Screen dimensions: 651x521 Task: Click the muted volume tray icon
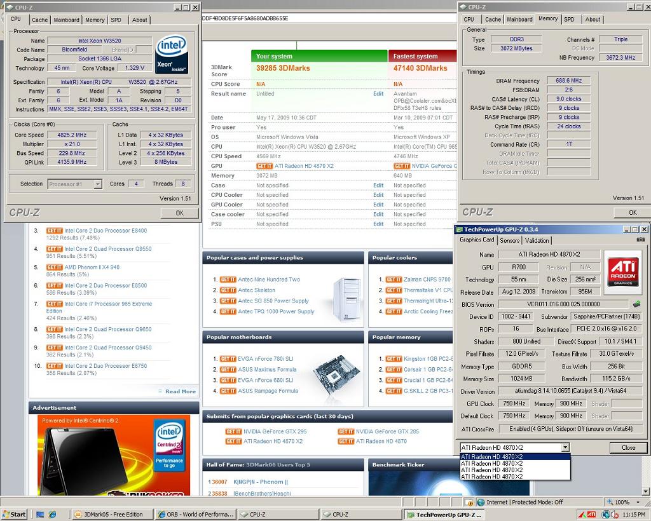point(615,515)
